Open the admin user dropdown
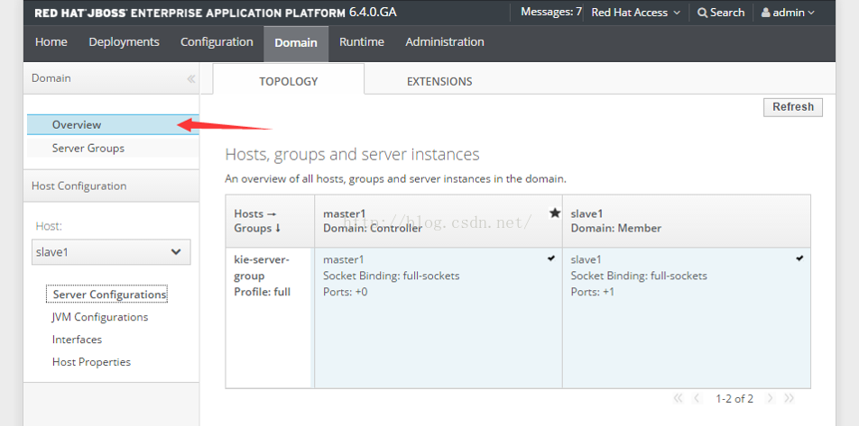Image resolution: width=859 pixels, height=426 pixels. (x=788, y=13)
